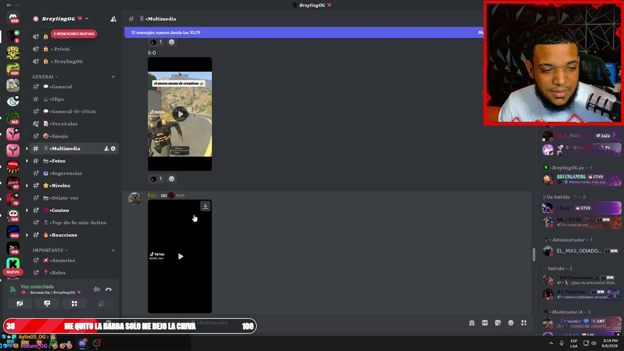Go back using the navigation arrow
The image size is (624, 351).
coord(9,5)
